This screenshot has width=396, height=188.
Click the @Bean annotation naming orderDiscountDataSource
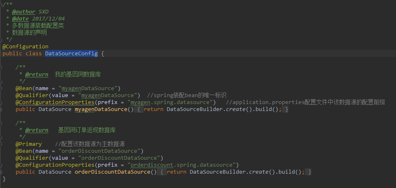tap(24, 151)
